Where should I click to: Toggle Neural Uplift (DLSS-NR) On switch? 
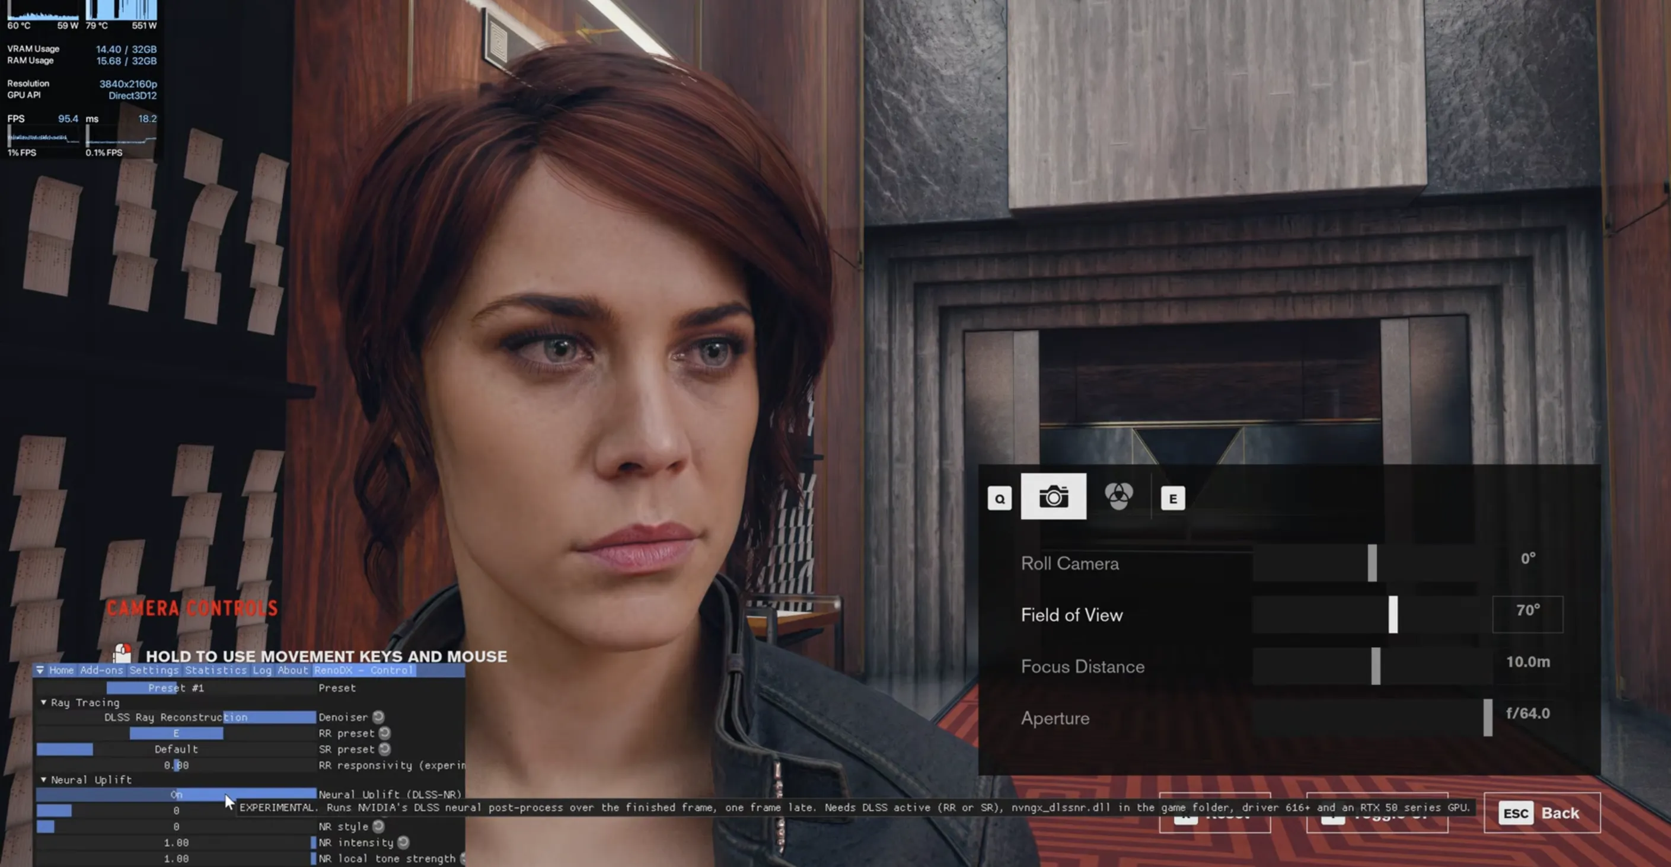click(176, 794)
